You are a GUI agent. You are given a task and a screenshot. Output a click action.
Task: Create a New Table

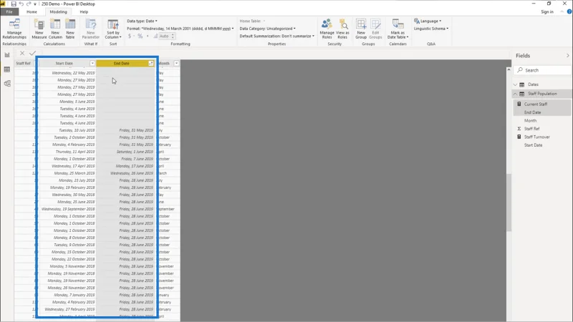(x=70, y=29)
